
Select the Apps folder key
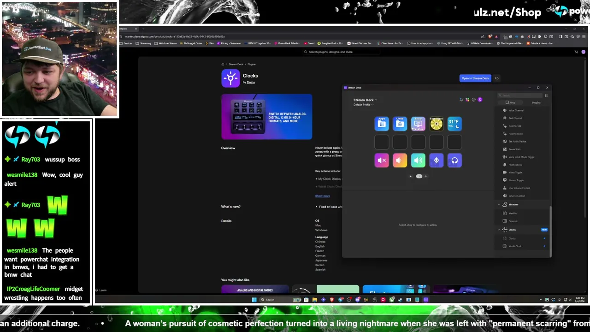[x=382, y=124]
